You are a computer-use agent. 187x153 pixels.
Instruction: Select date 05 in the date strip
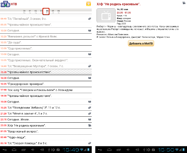[53, 12]
